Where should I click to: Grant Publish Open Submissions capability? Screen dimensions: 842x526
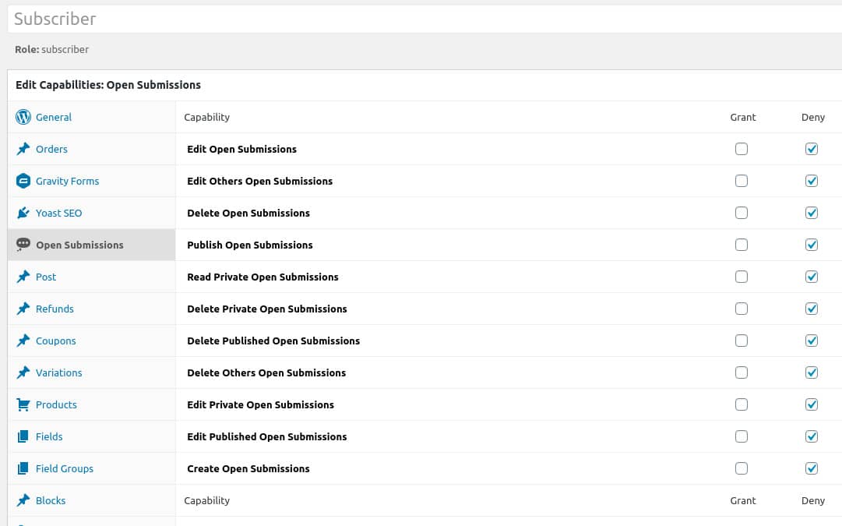tap(741, 245)
